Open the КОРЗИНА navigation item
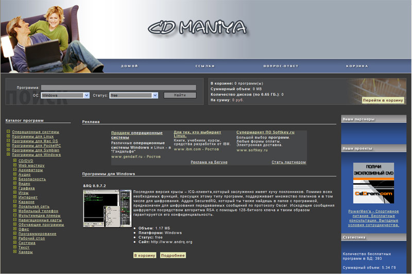Viewport: 412px width, 274px height. pos(357,66)
